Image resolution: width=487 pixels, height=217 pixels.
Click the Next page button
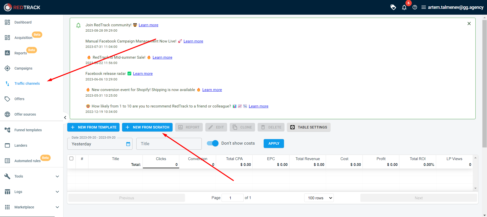[x=419, y=198]
